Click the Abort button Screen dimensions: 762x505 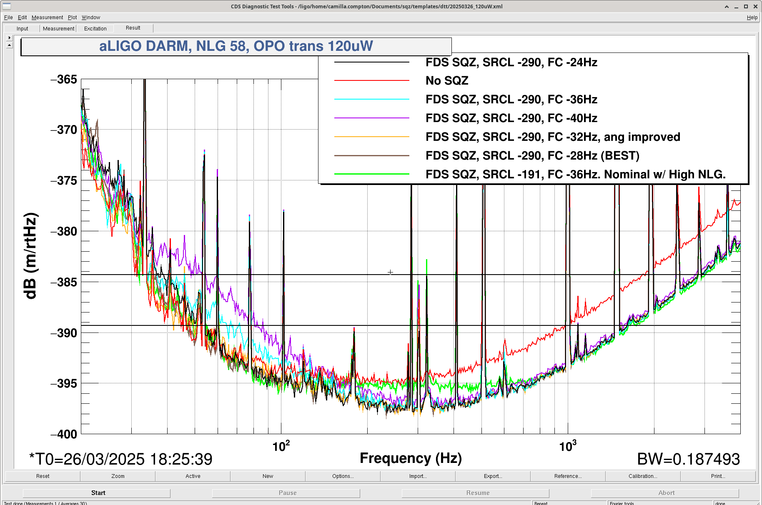click(665, 493)
